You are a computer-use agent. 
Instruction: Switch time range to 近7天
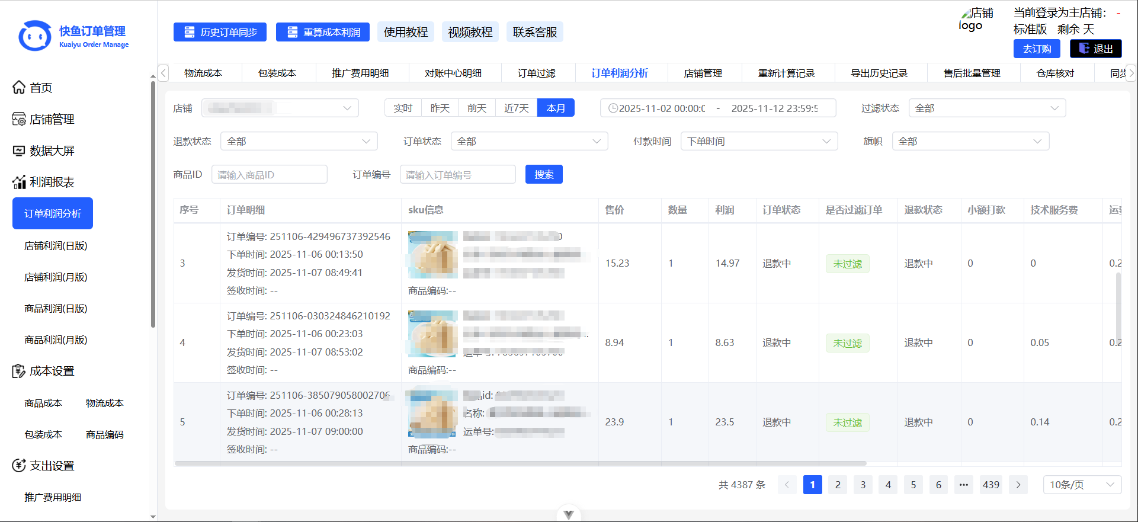[516, 108]
